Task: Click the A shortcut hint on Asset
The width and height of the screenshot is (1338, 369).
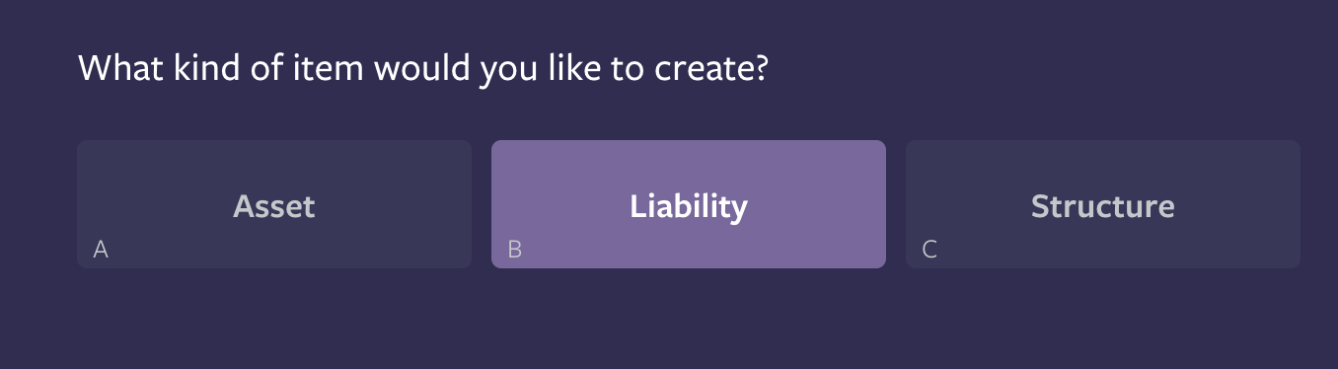Action: [x=101, y=250]
